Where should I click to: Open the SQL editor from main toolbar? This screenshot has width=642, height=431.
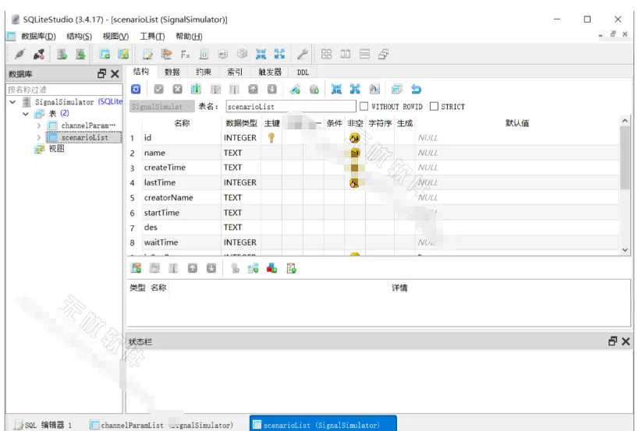pos(147,54)
